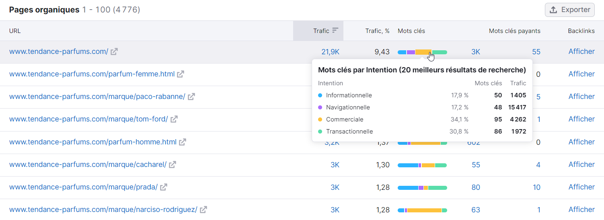This screenshot has height=220, width=604.
Task: Click the 5 paid keywords in paco-rabanne row
Action: [x=538, y=97]
